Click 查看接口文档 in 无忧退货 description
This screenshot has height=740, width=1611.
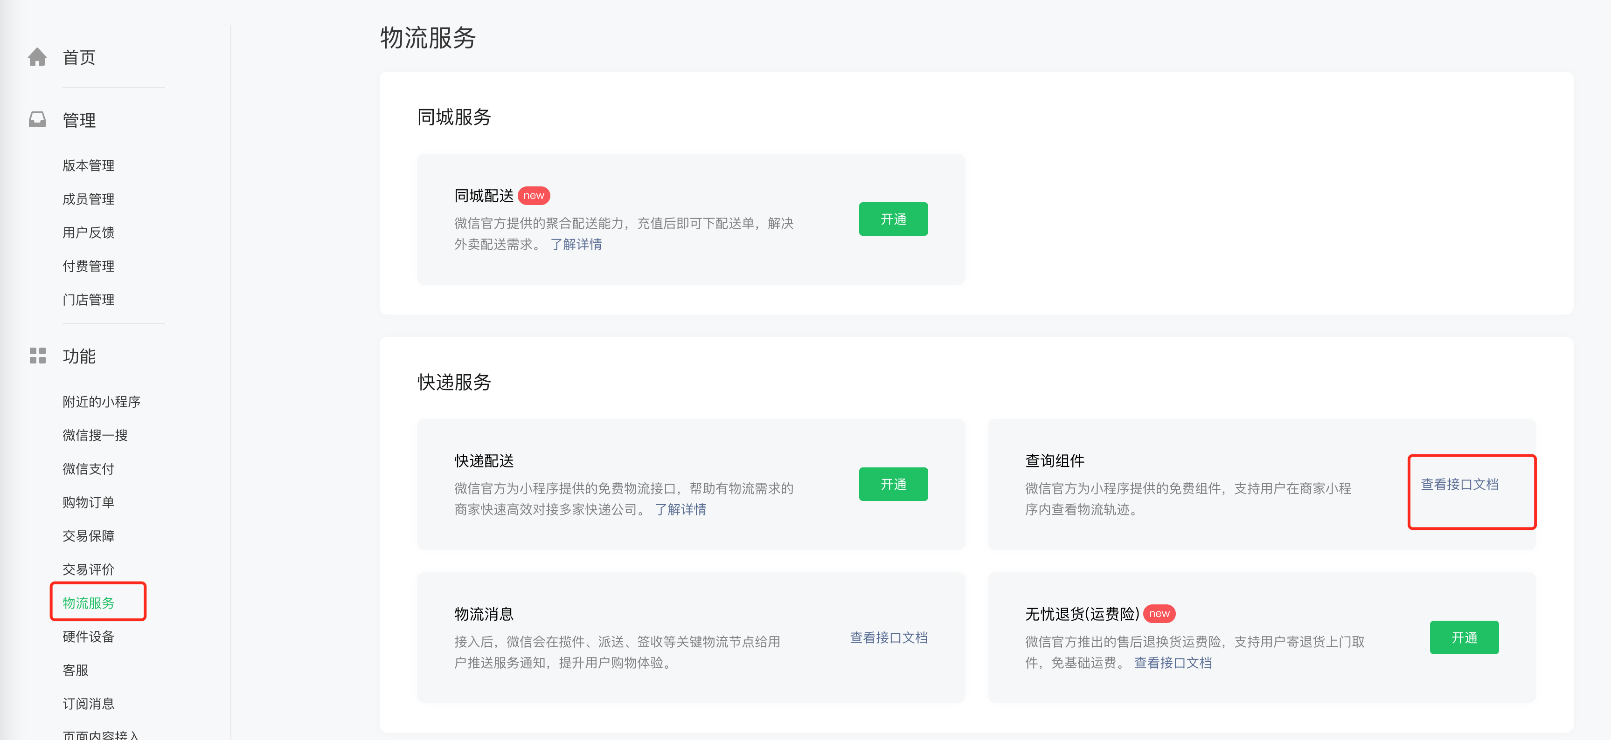pyautogui.click(x=1173, y=663)
